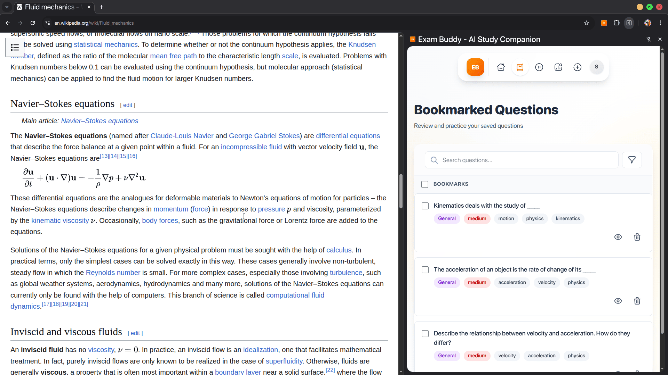Open Wikipedia table of contents toggle
The height and width of the screenshot is (375, 668).
[15, 48]
